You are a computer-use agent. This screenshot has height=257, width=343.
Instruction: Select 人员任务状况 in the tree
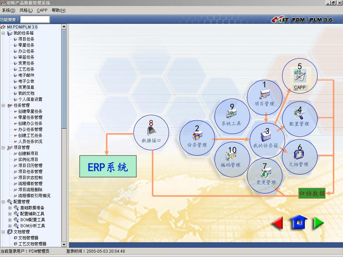coord(30,142)
